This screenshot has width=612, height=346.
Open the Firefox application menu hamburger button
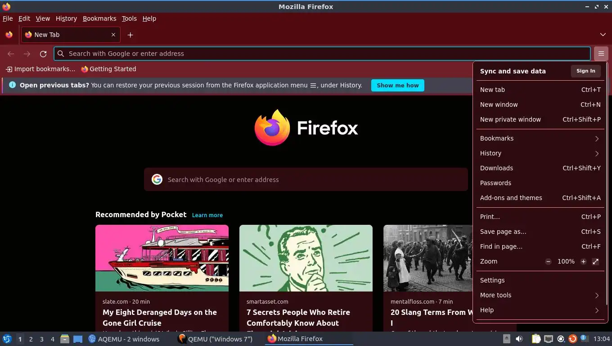point(601,54)
